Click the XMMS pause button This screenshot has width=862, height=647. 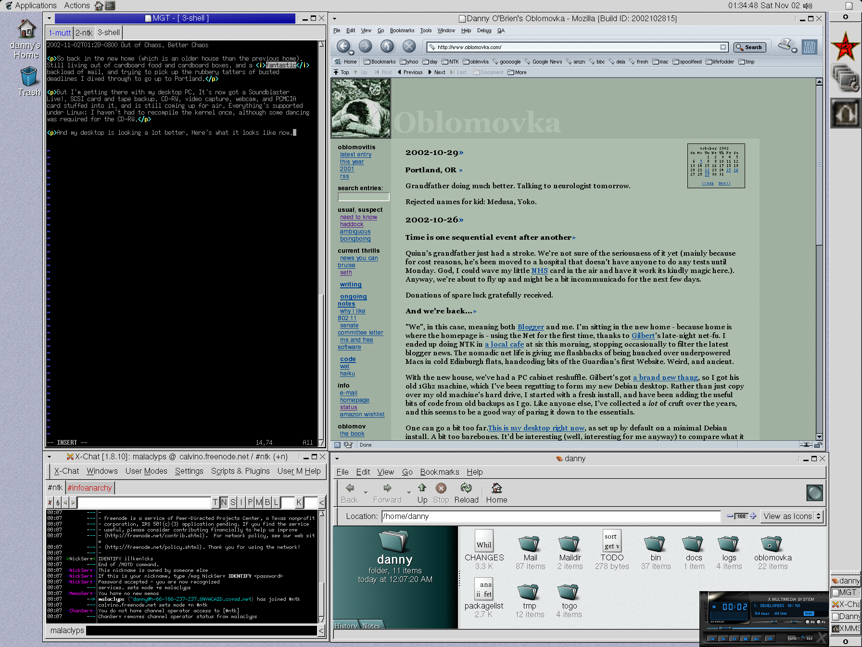(735, 639)
